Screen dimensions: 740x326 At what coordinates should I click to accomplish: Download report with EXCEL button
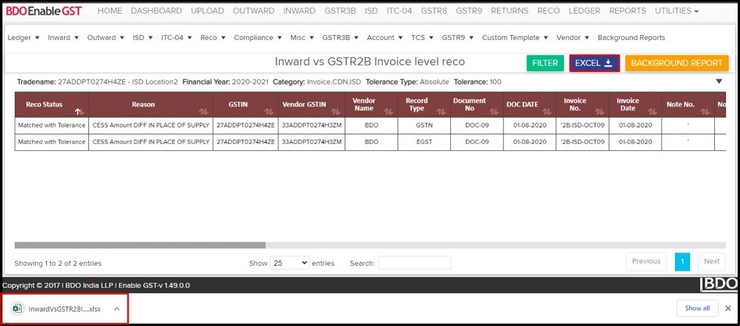594,63
